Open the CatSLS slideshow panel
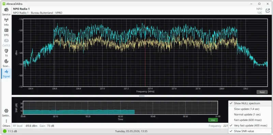The image size is (273, 135). (x=6, y=43)
